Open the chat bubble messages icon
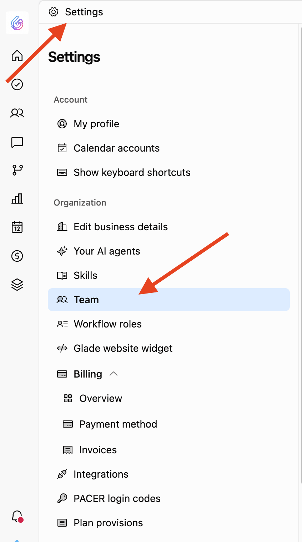This screenshot has height=542, width=302. tap(17, 142)
